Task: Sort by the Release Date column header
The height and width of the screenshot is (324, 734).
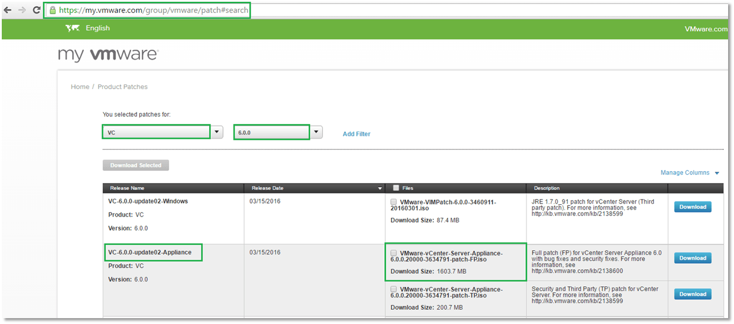Action: pos(267,188)
